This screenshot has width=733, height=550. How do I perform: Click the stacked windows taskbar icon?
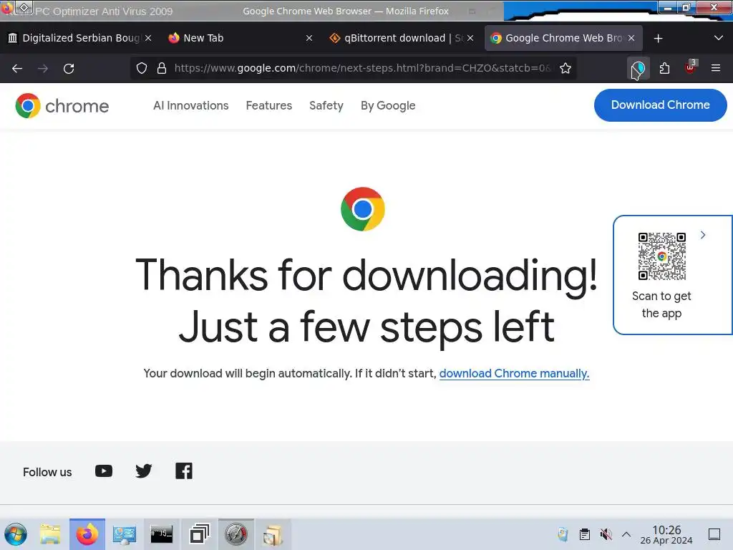pos(199,534)
